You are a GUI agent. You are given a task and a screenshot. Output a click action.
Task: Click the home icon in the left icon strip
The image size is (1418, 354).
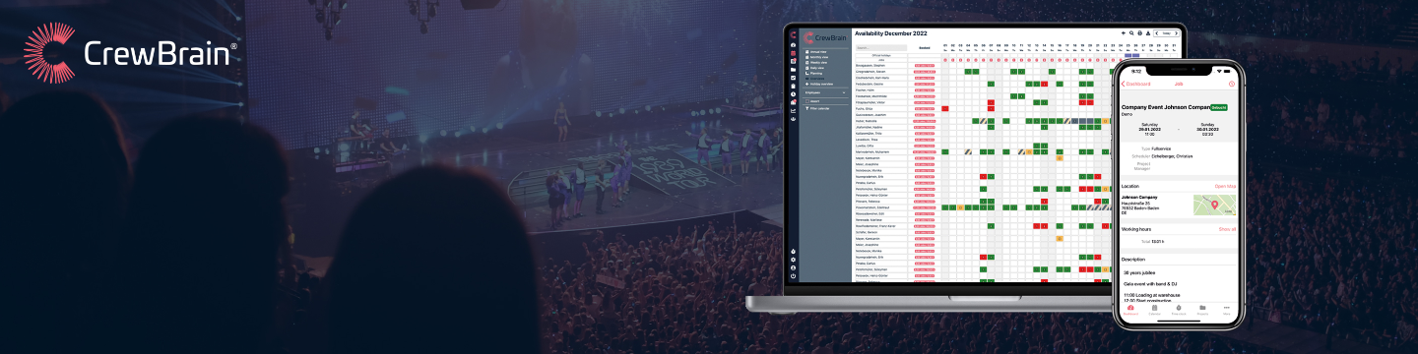click(x=794, y=45)
